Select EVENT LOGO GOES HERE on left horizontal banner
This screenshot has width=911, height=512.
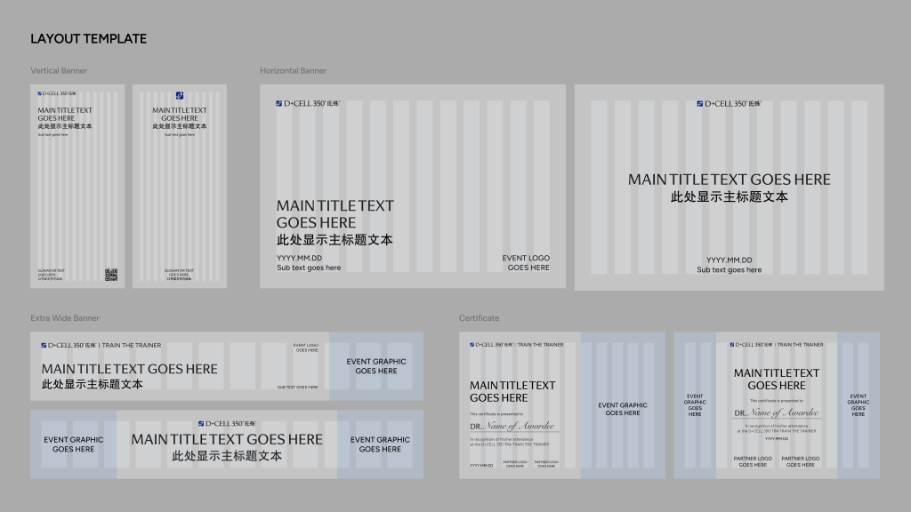click(x=528, y=262)
